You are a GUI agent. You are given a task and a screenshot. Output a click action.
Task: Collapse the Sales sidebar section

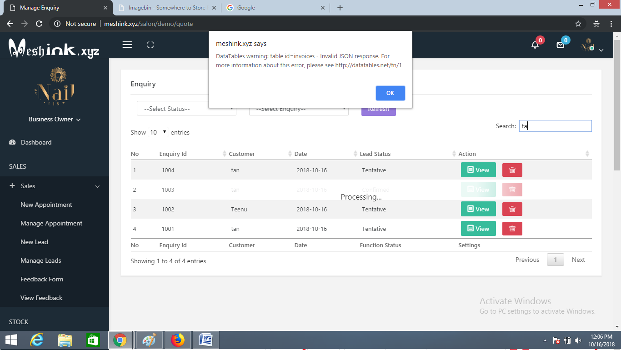[55, 186]
